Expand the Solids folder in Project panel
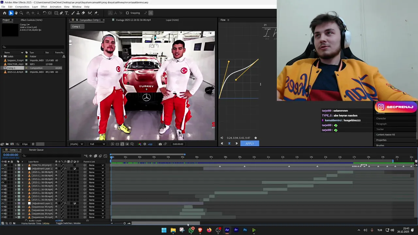 point(2,56)
